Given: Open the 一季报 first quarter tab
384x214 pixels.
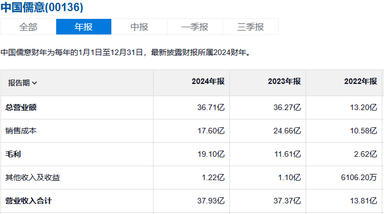Looking at the screenshot, I should click(x=195, y=27).
